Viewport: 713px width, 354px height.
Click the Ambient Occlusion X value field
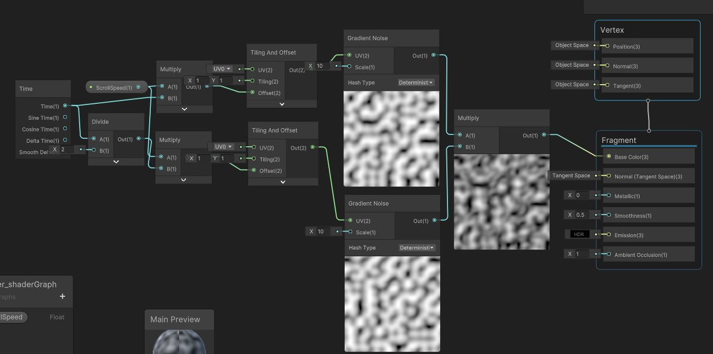(x=581, y=254)
